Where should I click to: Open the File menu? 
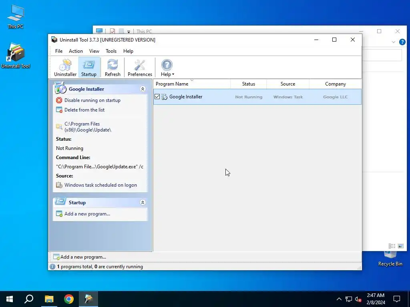pos(59,51)
